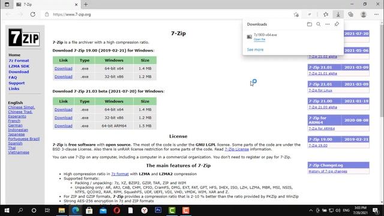Screen dimensions: 384x216
Task: Open the notification center icon
Action: point(376,211)
